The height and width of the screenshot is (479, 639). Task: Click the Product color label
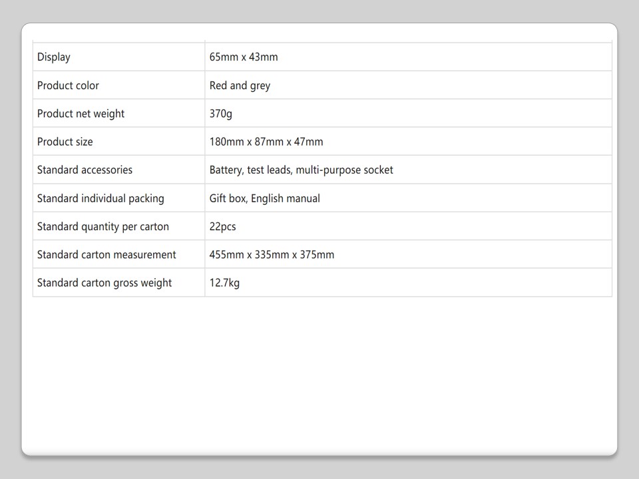[68, 86]
